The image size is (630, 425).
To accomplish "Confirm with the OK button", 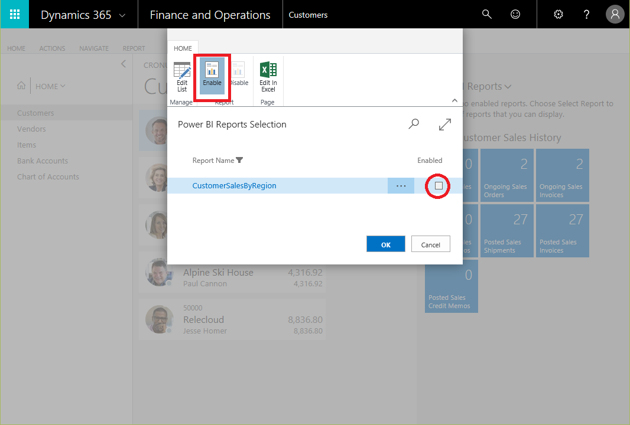I will (386, 244).
